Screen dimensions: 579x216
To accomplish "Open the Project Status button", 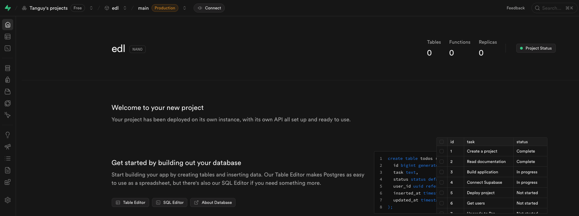I will point(536,48).
